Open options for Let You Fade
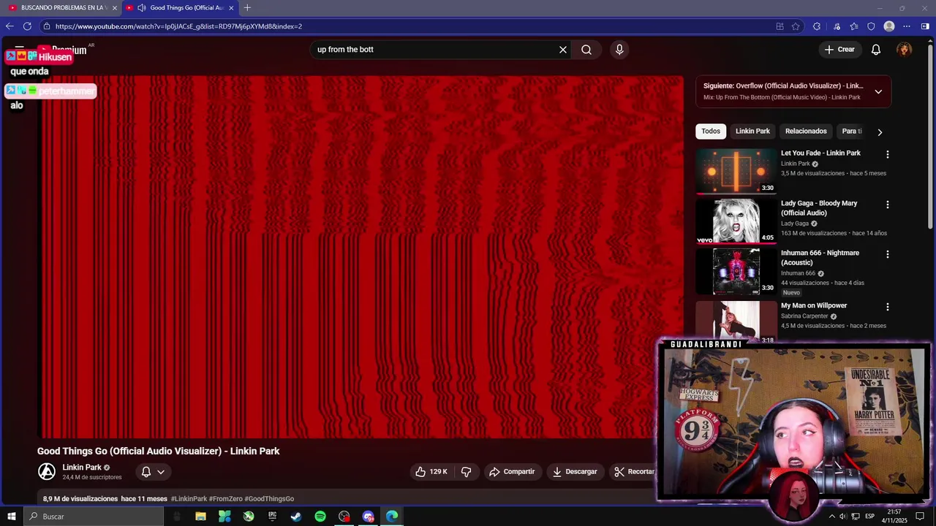Viewport: 936px width, 526px height. pyautogui.click(x=888, y=155)
